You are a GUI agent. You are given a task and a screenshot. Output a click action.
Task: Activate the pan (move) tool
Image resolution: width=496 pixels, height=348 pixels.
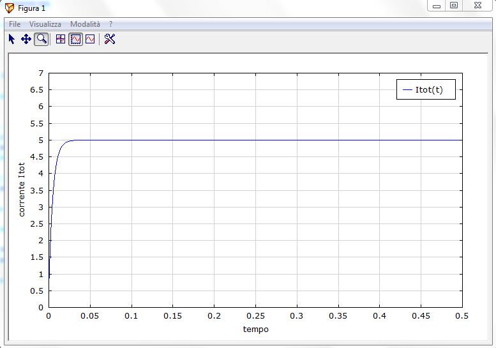(26, 39)
